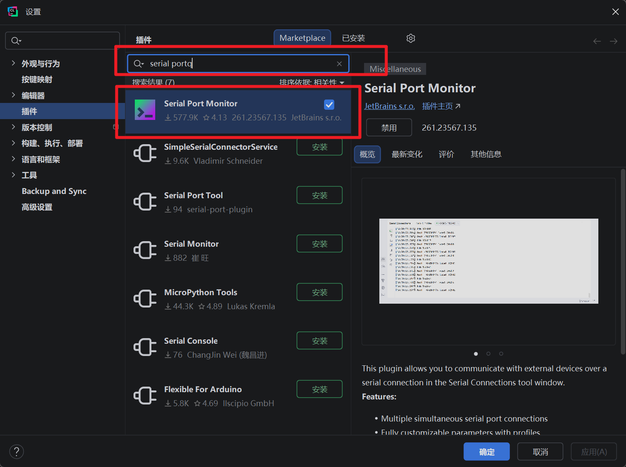Click the SimpleSerialConnectorService plugin icon
The height and width of the screenshot is (467, 626).
[x=145, y=153]
